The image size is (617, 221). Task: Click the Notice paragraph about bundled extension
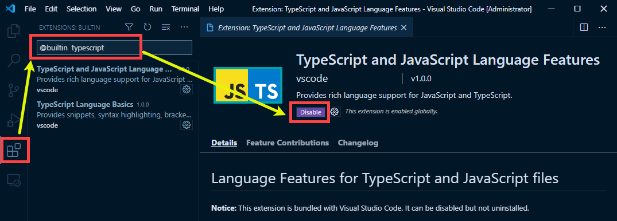pos(370,208)
